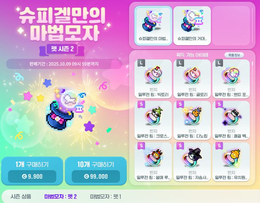The width and height of the screenshot is (260, 203).
Task: Select the 슈피겔만의 마법 hat item card
Action: click(x=153, y=26)
